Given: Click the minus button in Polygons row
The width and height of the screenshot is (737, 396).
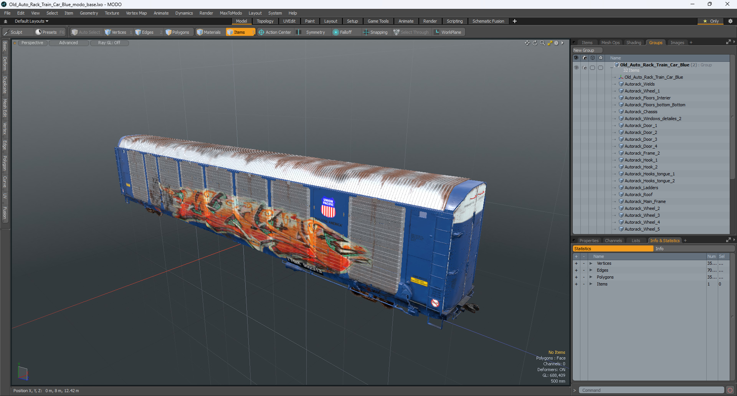Looking at the screenshot, I should click(584, 277).
